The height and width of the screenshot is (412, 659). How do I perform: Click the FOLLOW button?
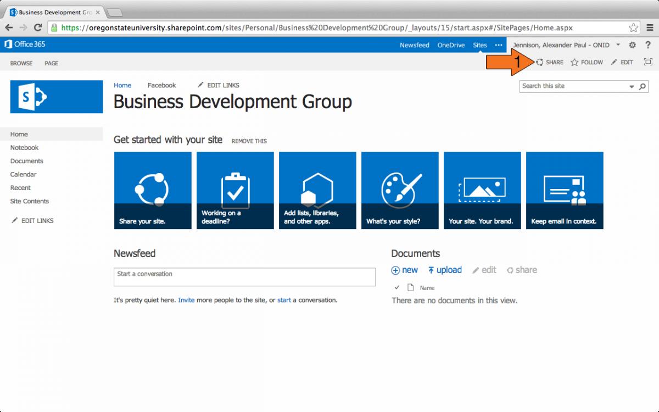coord(587,62)
